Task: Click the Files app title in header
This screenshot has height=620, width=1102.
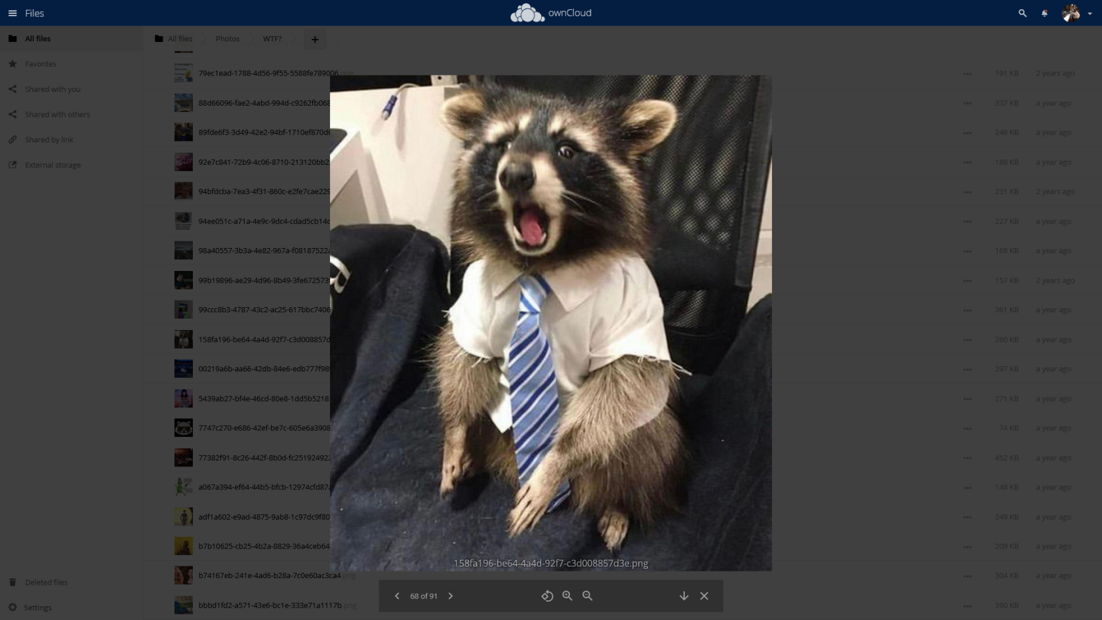Action: pyautogui.click(x=35, y=13)
